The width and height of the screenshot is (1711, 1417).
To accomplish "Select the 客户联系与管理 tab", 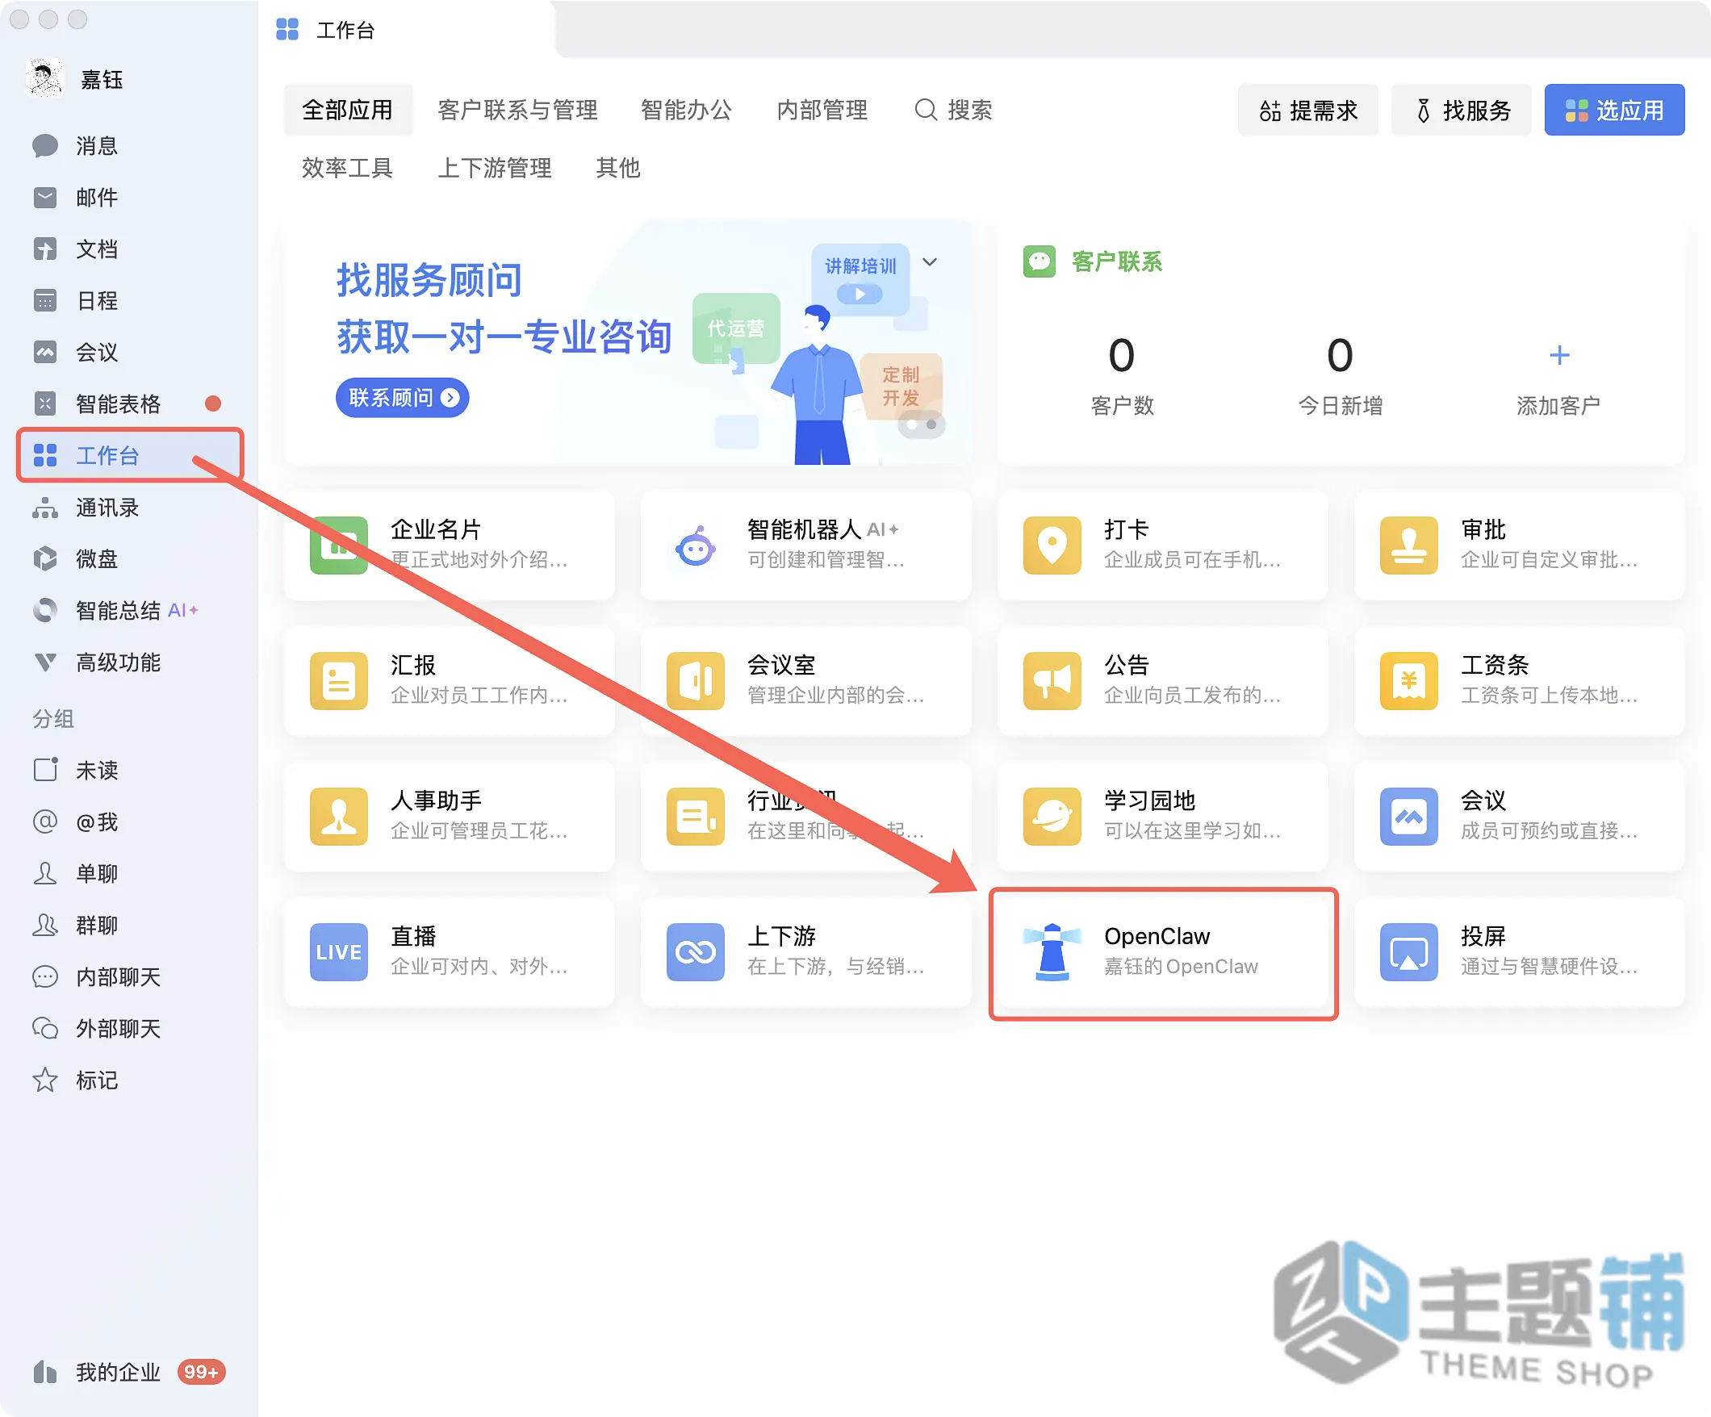I will pyautogui.click(x=517, y=110).
